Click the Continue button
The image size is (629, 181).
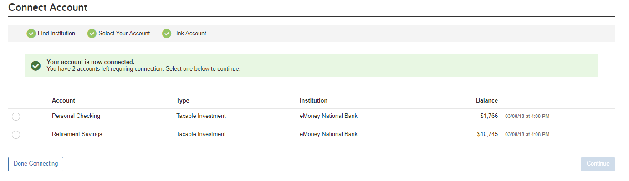pyautogui.click(x=598, y=164)
